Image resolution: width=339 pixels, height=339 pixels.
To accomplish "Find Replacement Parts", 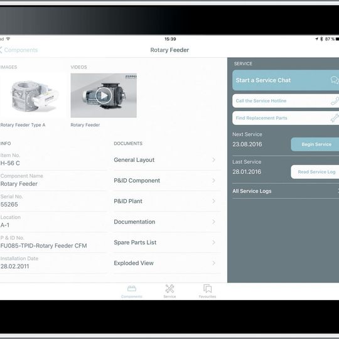I will [x=286, y=118].
